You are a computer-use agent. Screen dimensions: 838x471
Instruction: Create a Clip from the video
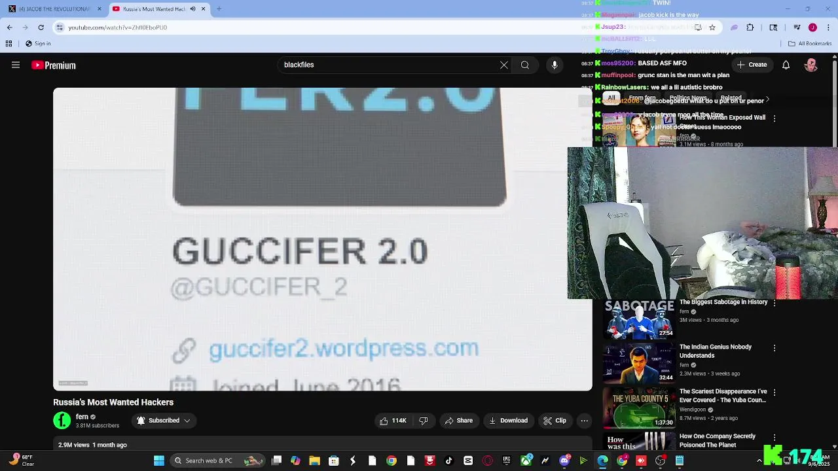point(555,421)
